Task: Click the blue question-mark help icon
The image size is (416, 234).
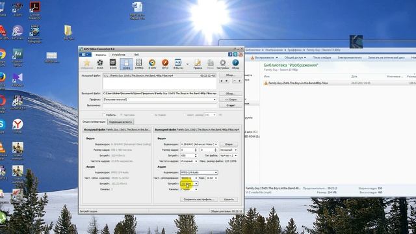Action: 235,64
